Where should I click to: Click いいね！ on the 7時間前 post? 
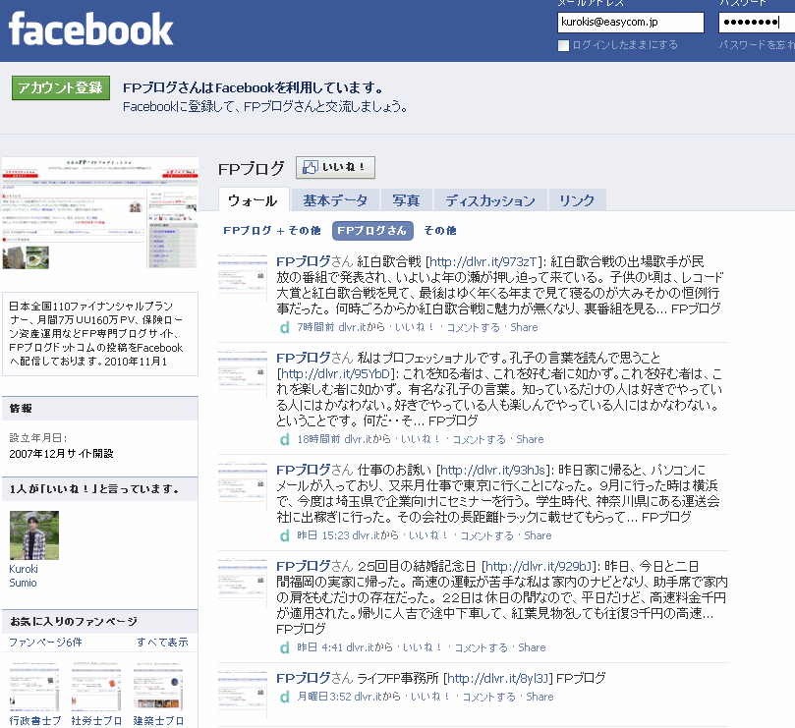[x=415, y=327]
